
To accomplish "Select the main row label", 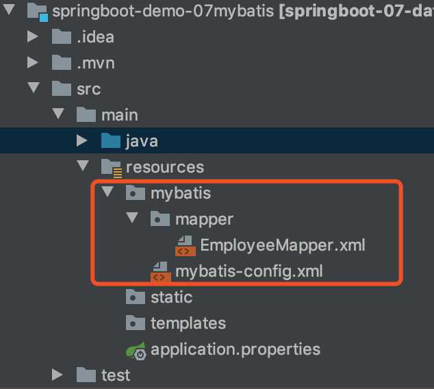I will tap(120, 114).
